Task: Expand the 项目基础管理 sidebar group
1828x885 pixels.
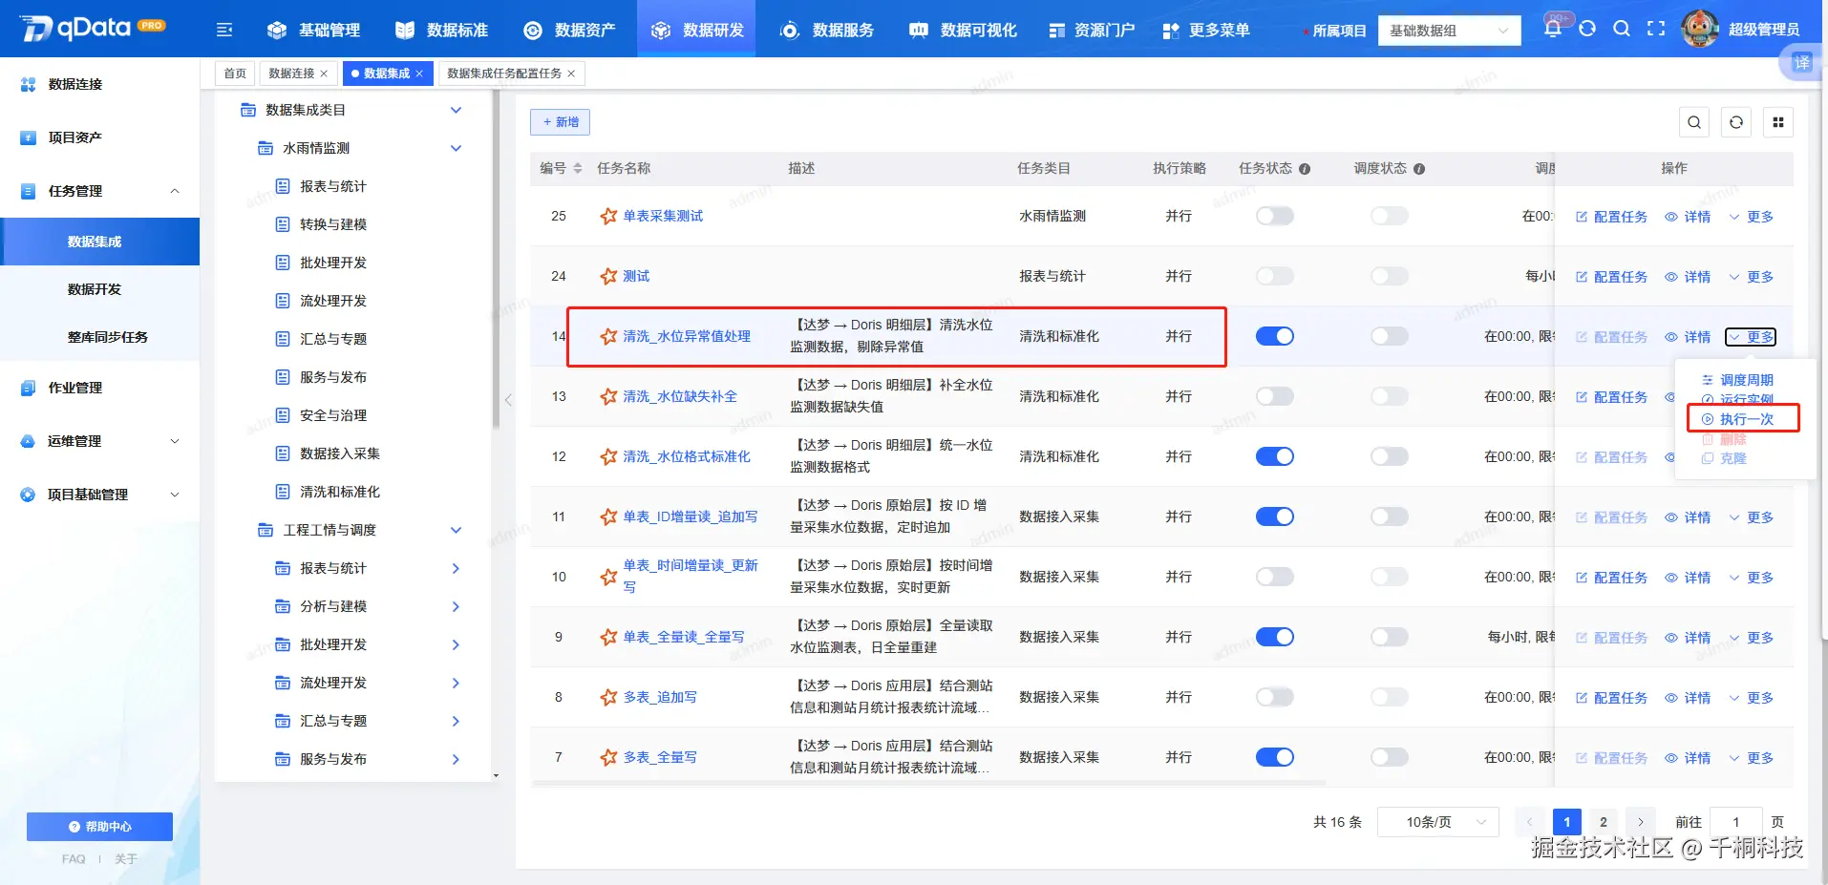Action: 175,495
